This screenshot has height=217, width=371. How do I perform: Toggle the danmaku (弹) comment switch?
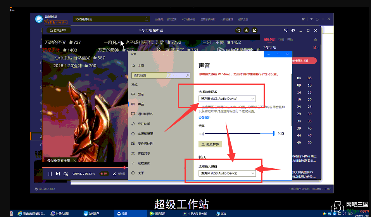(104, 174)
